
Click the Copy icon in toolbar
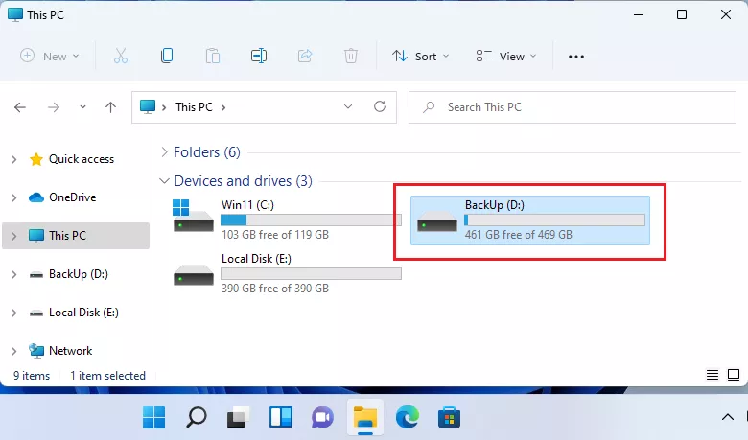[167, 56]
